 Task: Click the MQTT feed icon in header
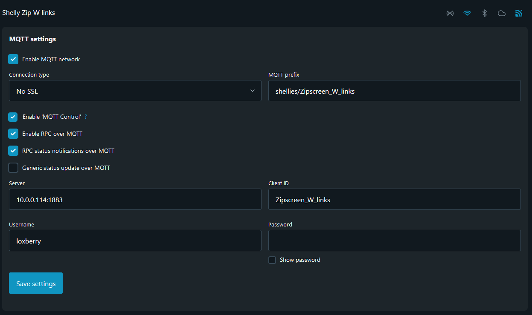pyautogui.click(x=519, y=13)
